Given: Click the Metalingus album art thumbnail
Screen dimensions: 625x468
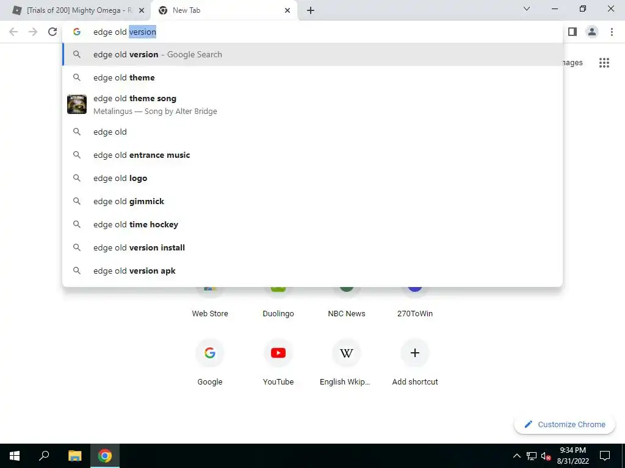Looking at the screenshot, I should click(77, 104).
